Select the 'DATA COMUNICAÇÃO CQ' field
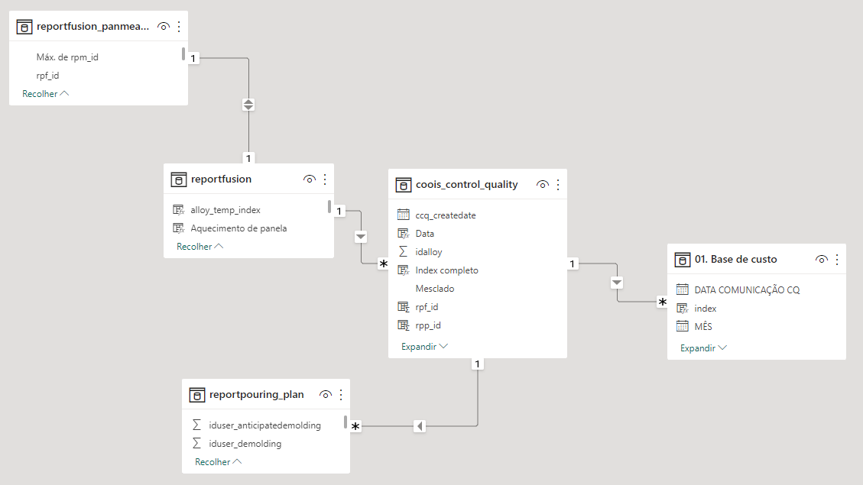 pyautogui.click(x=747, y=289)
